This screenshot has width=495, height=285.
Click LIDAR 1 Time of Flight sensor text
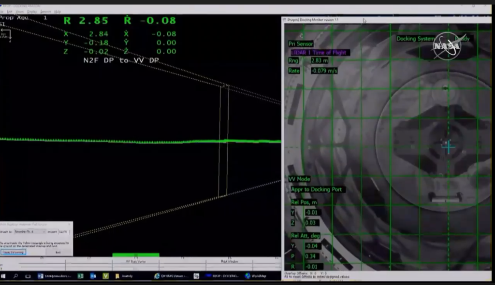319,53
